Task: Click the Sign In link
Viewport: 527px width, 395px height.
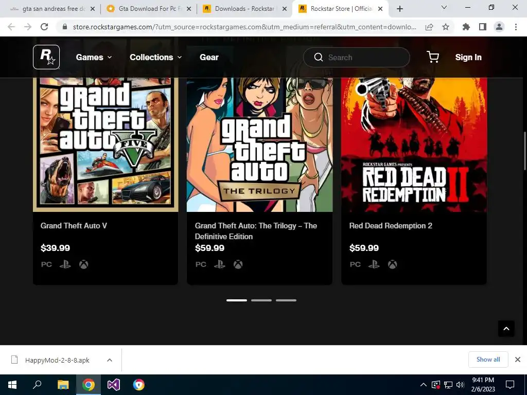Action: 468,58
